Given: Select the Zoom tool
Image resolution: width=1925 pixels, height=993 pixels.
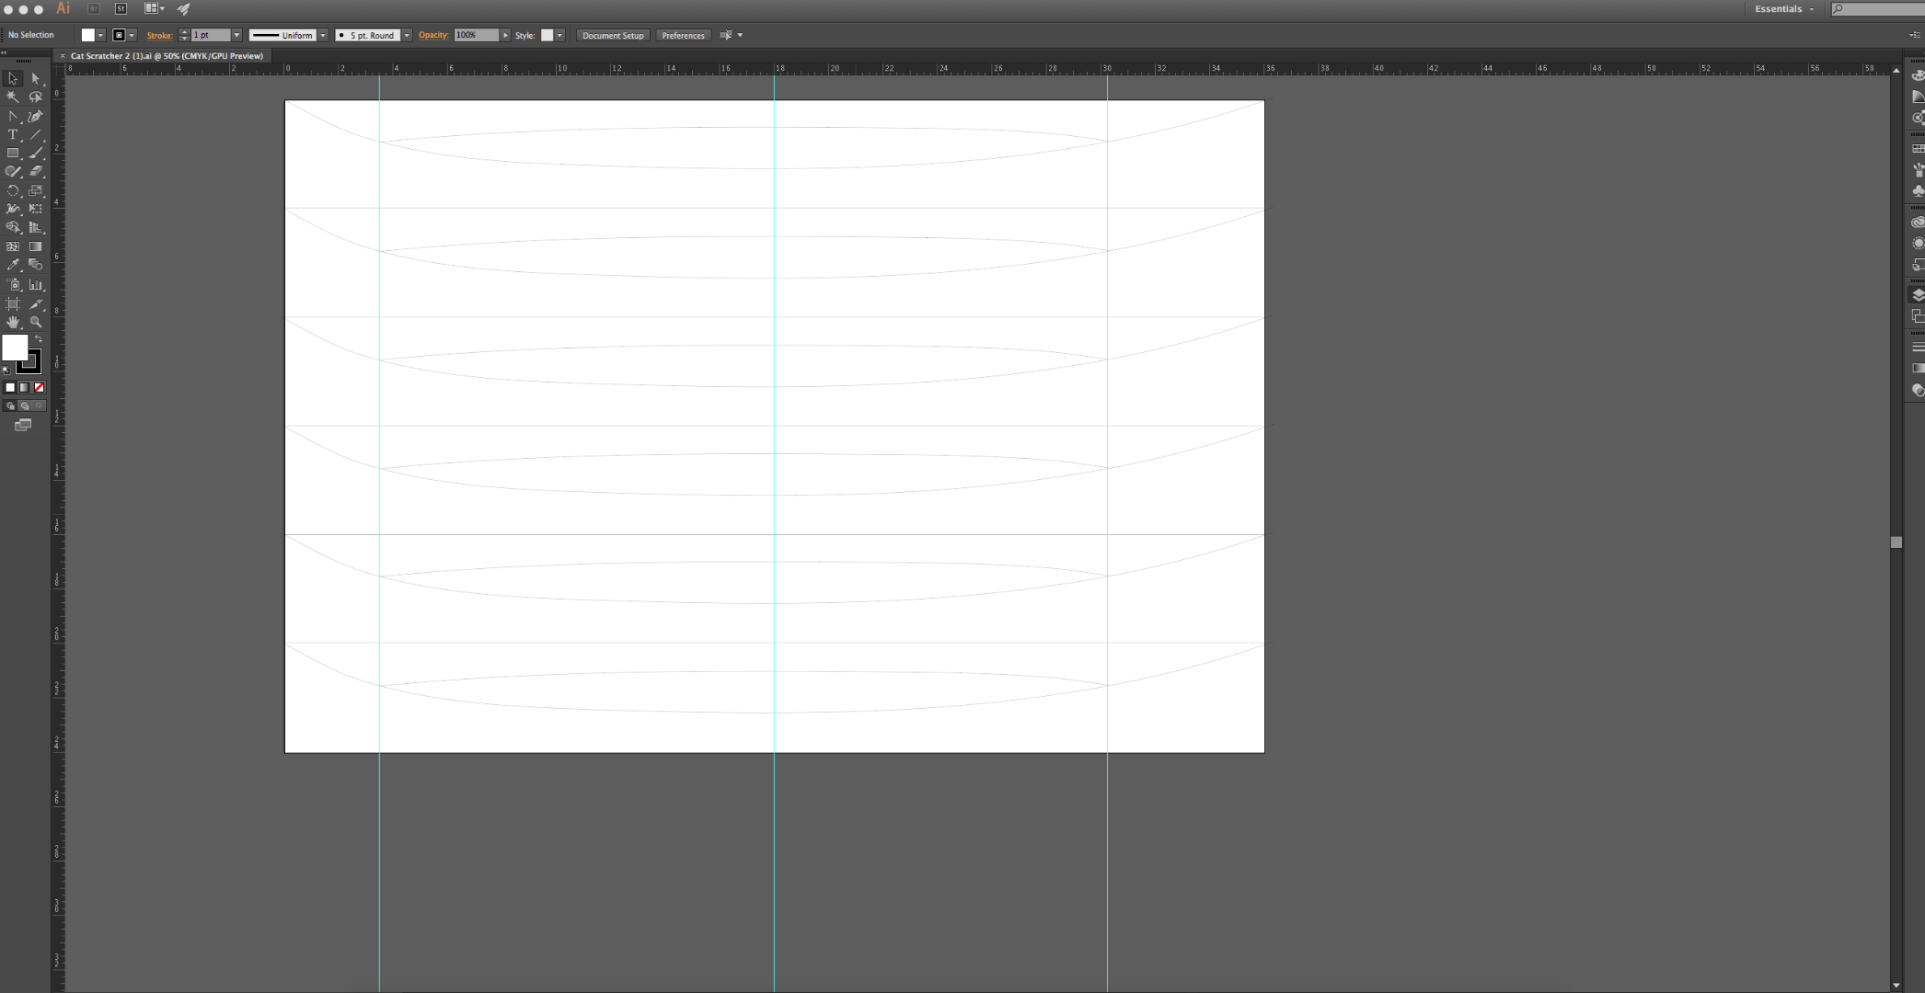Looking at the screenshot, I should pos(35,322).
